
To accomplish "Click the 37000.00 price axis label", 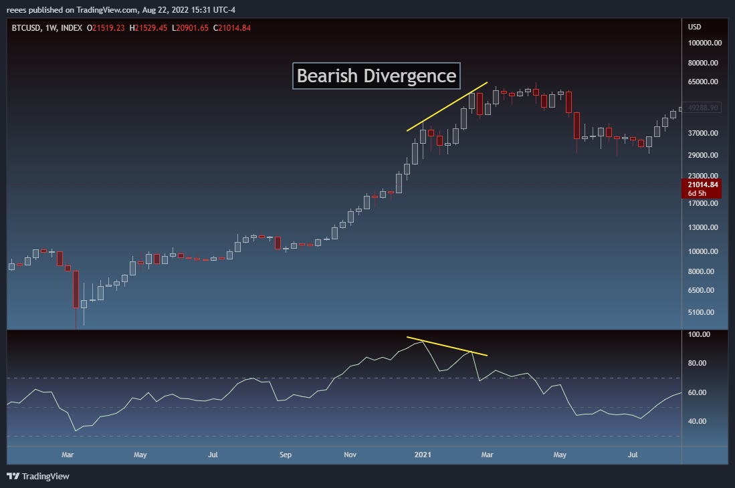I will [703, 133].
